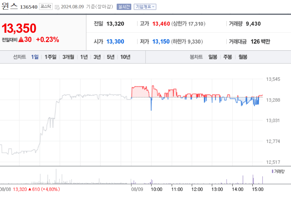
Task: Click the calendar clock icon beside the date
Action: 57,7
